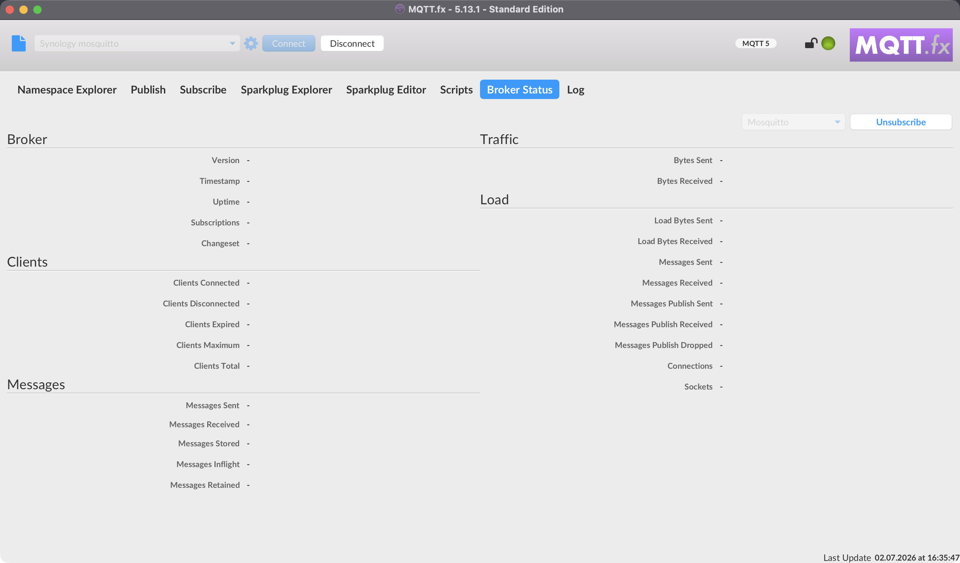This screenshot has width=960, height=563.
Task: Switch to Namespace Explorer tab
Action: coord(67,89)
